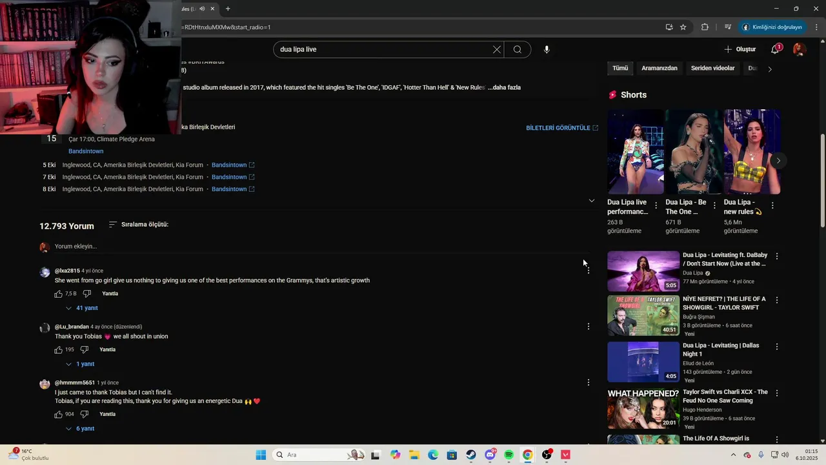
Task: Open Microsoft Edge from the taskbar
Action: coord(433,455)
